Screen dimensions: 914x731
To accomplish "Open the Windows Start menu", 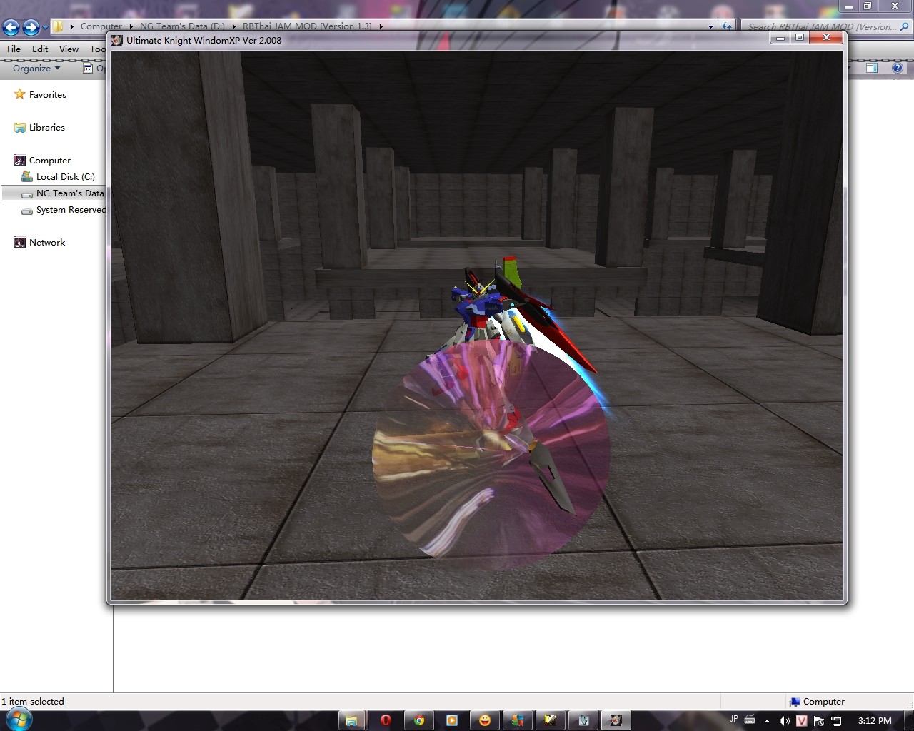I will click(19, 719).
